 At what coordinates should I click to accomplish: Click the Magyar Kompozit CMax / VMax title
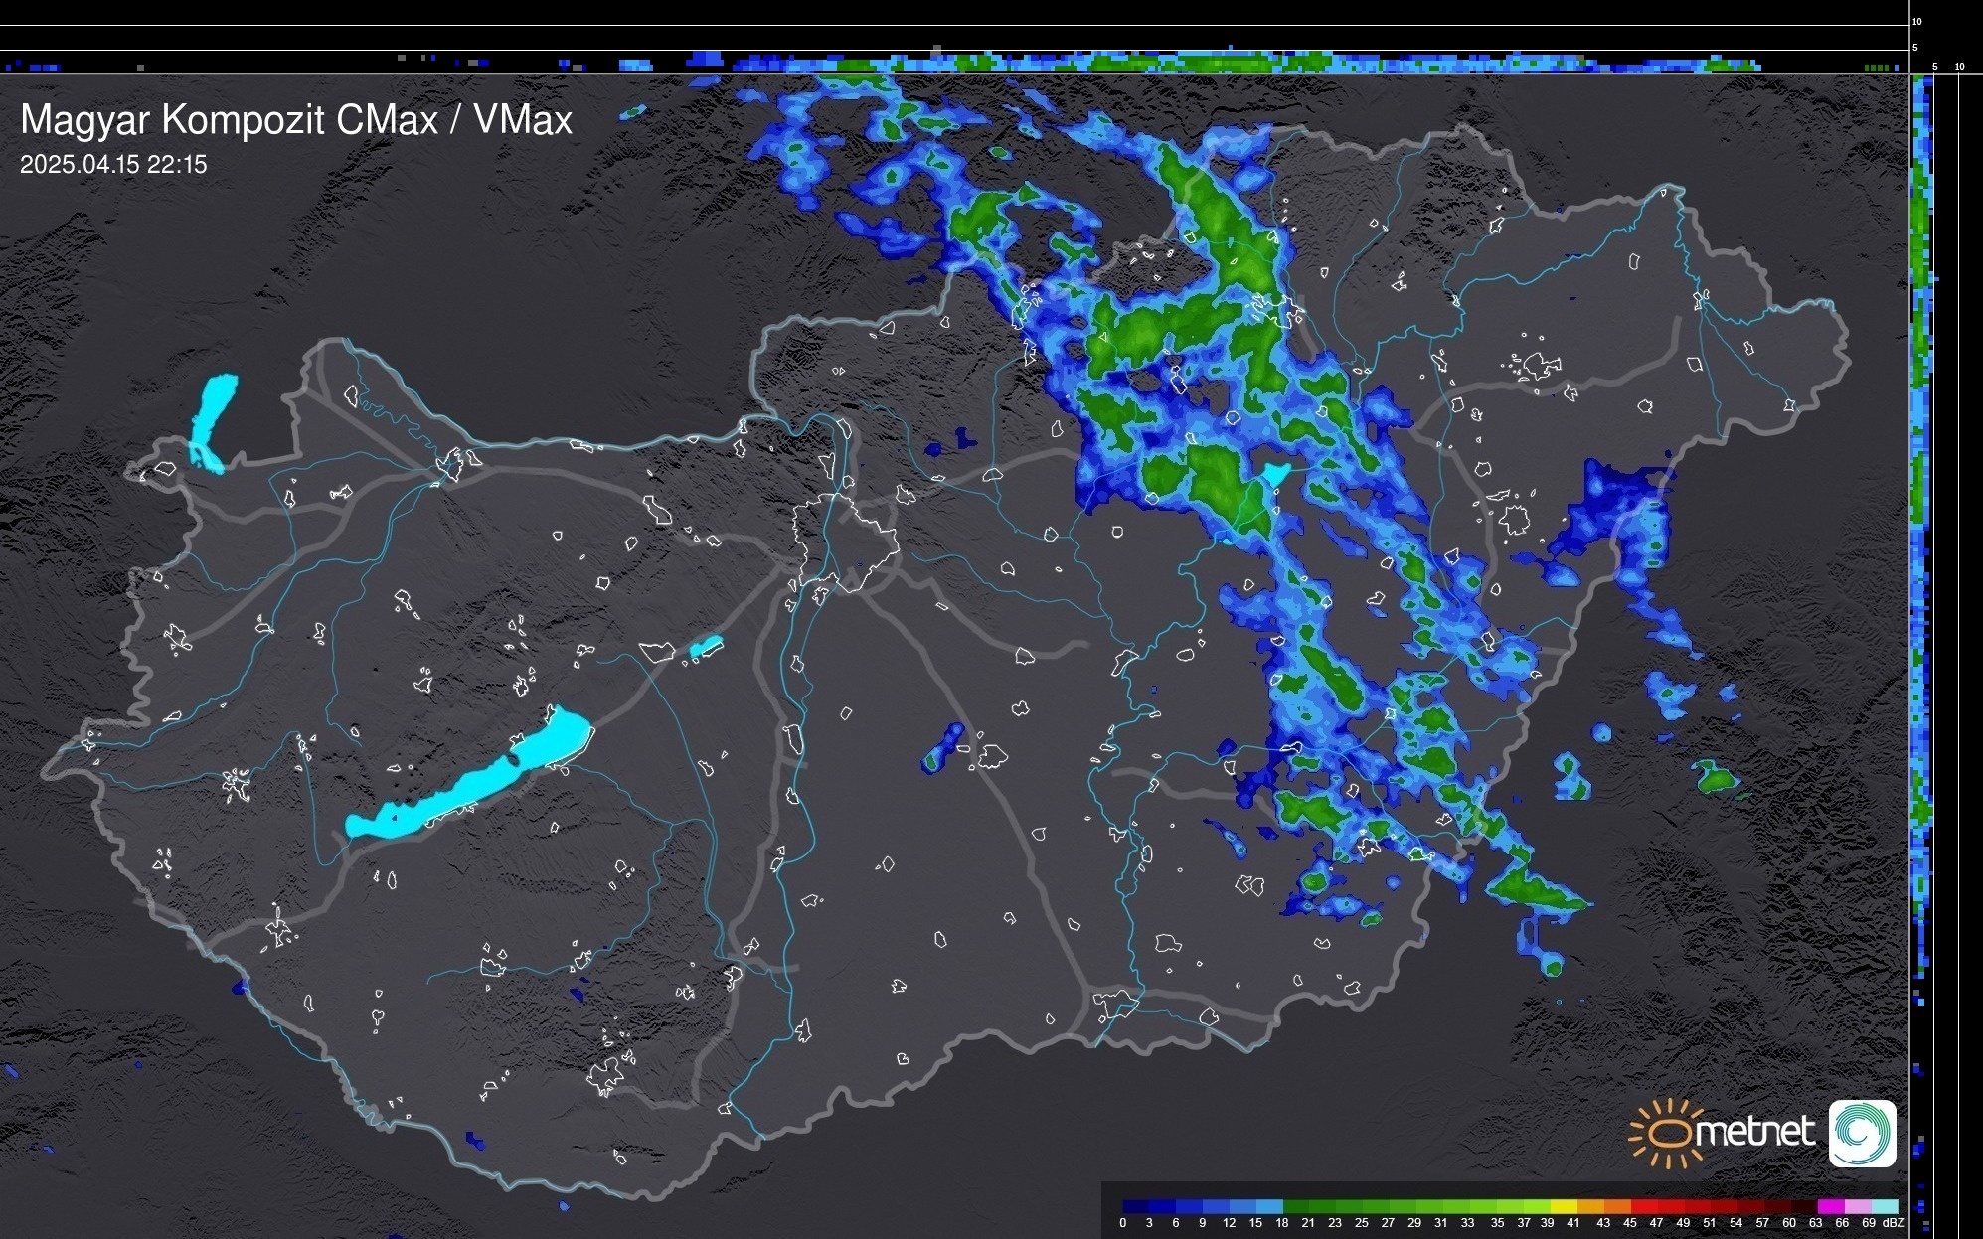(296, 120)
